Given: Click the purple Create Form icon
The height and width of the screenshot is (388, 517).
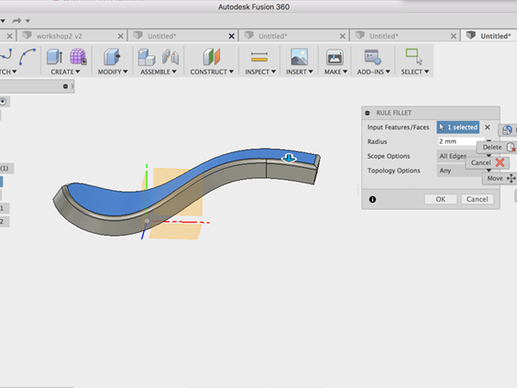Looking at the screenshot, I should (x=78, y=56).
